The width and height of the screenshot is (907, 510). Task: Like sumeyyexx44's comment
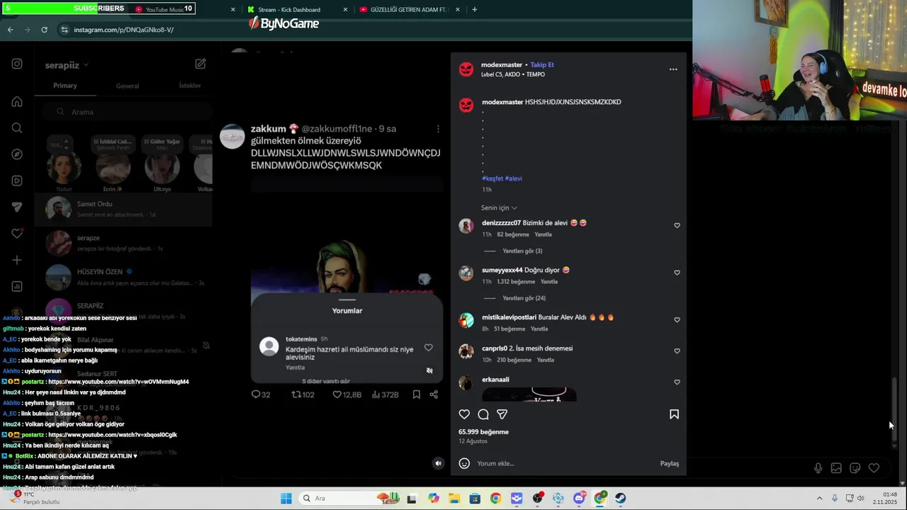pyautogui.click(x=677, y=273)
